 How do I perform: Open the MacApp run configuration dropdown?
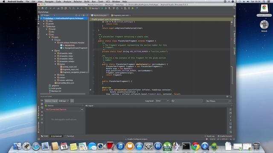click(95, 8)
